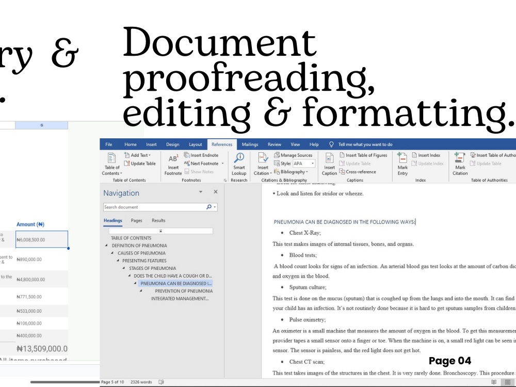Open Smart Lookup
The image size is (516, 387).
pos(239,164)
